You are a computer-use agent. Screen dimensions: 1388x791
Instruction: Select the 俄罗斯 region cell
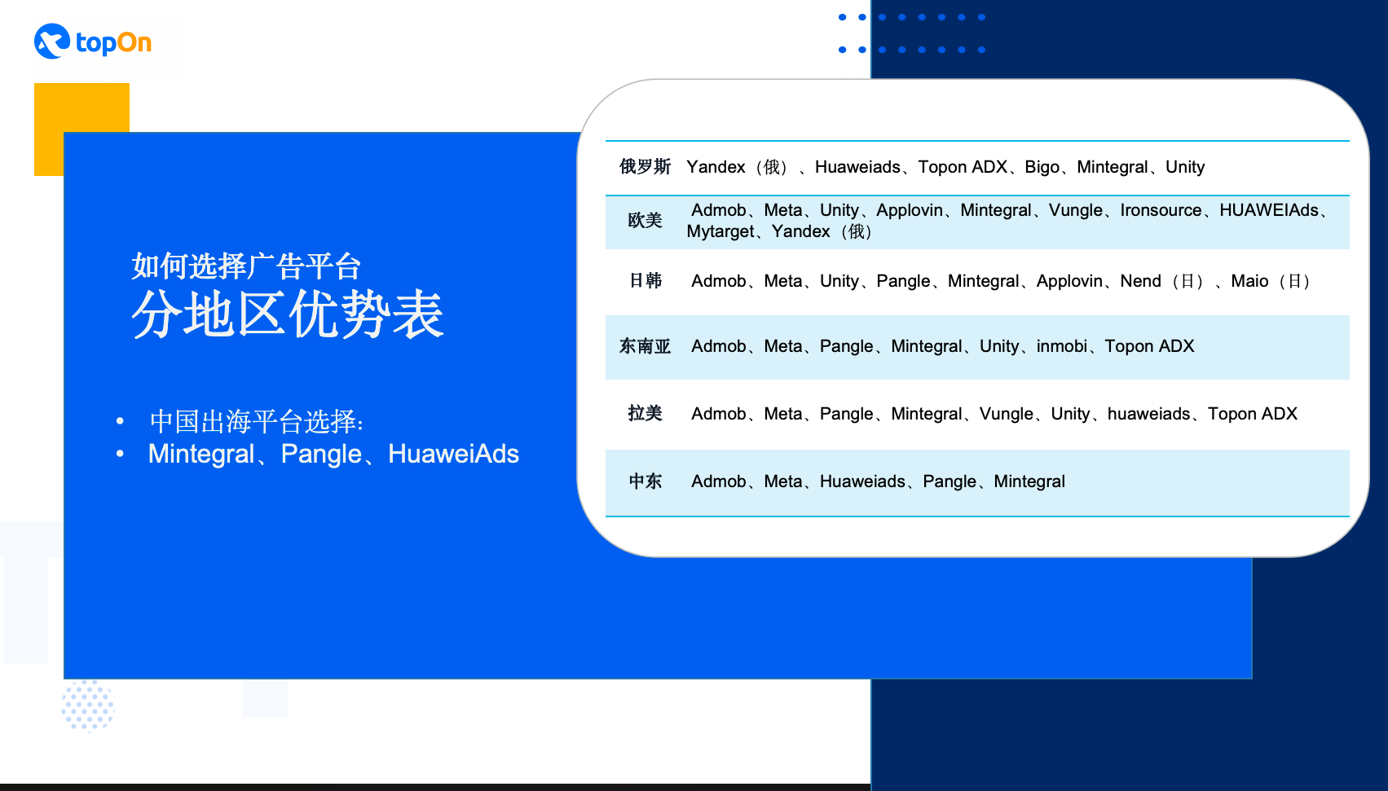(645, 167)
